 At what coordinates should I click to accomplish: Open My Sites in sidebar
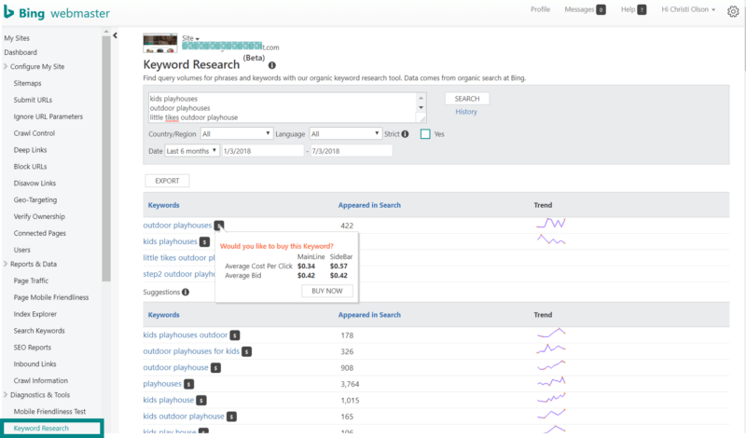tap(17, 38)
